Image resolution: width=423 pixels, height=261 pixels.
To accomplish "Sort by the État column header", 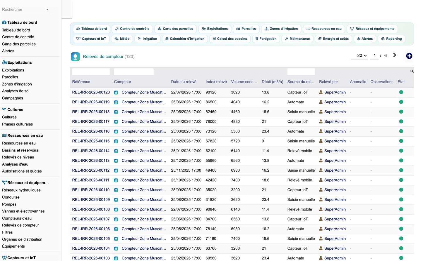I will click(401, 82).
